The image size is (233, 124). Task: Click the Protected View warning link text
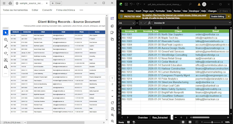tap(174, 16)
